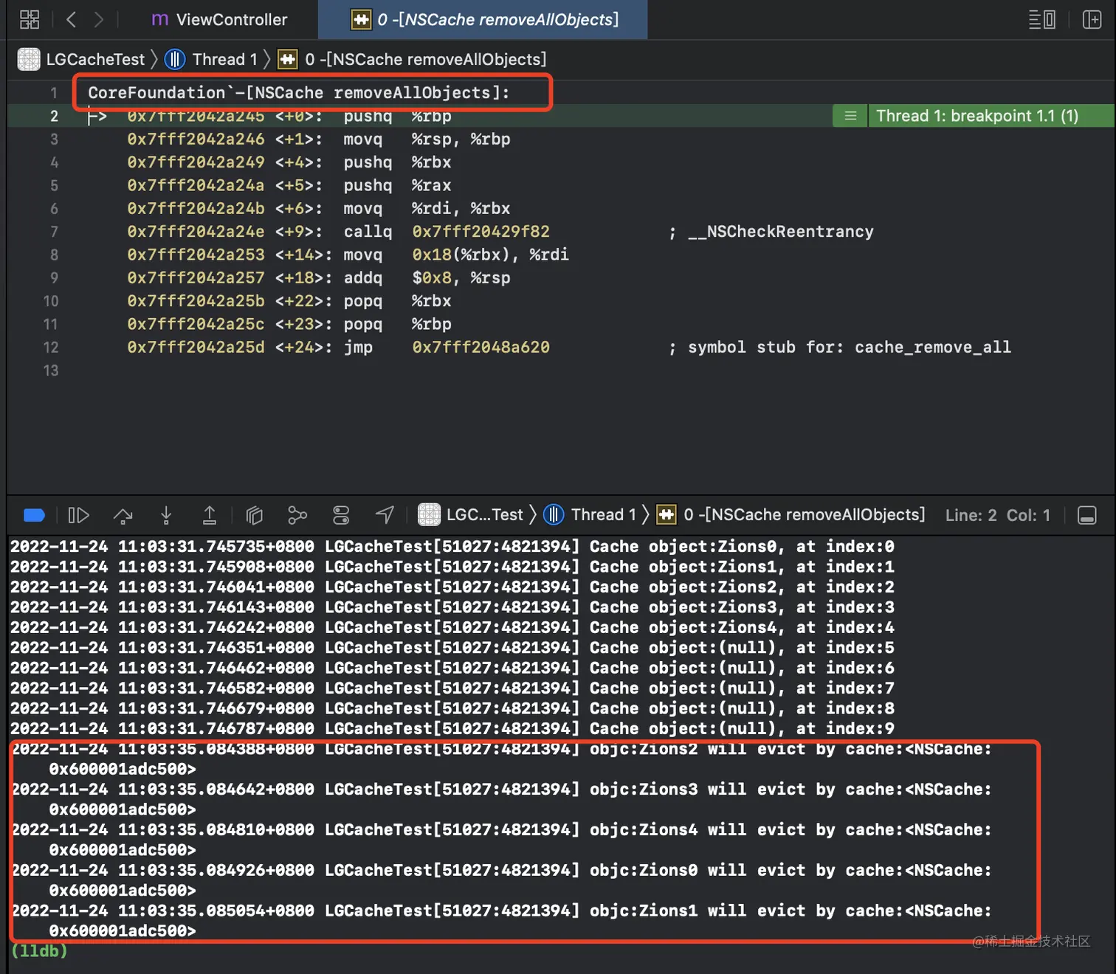The width and height of the screenshot is (1116, 974).
Task: Click 'CoreFoundation`-[NSCache removeAllObjects]:' header line
Action: coord(299,93)
